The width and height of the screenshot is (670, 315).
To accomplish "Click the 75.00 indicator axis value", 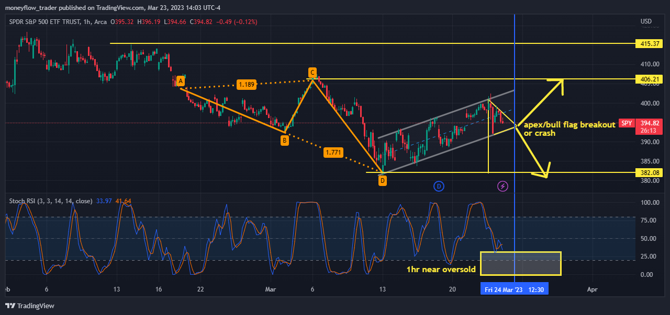I will click(648, 220).
